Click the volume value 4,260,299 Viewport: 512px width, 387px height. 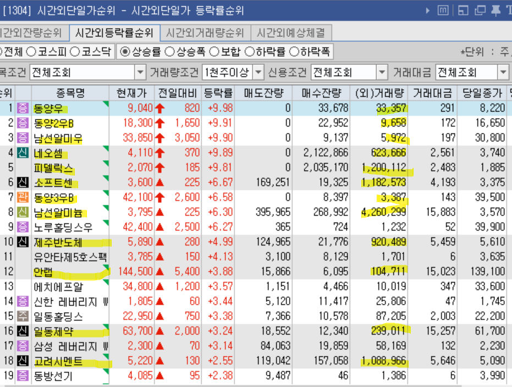384,212
